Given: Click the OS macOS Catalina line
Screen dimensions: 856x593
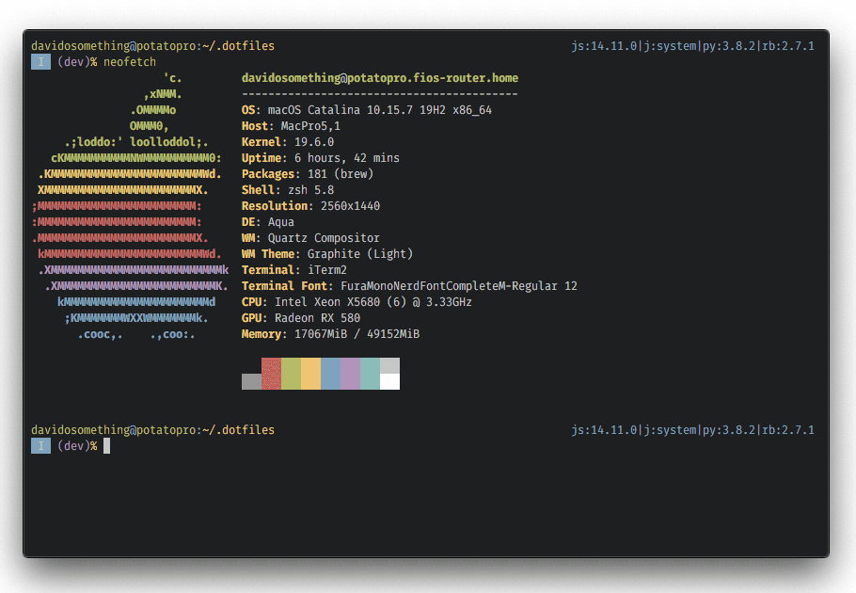Looking at the screenshot, I should click(x=367, y=110).
